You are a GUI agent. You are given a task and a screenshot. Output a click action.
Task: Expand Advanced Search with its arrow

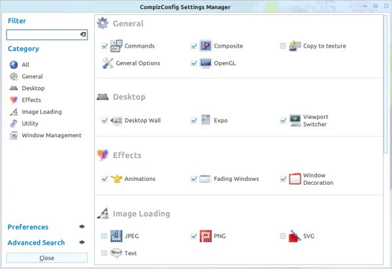(x=82, y=242)
